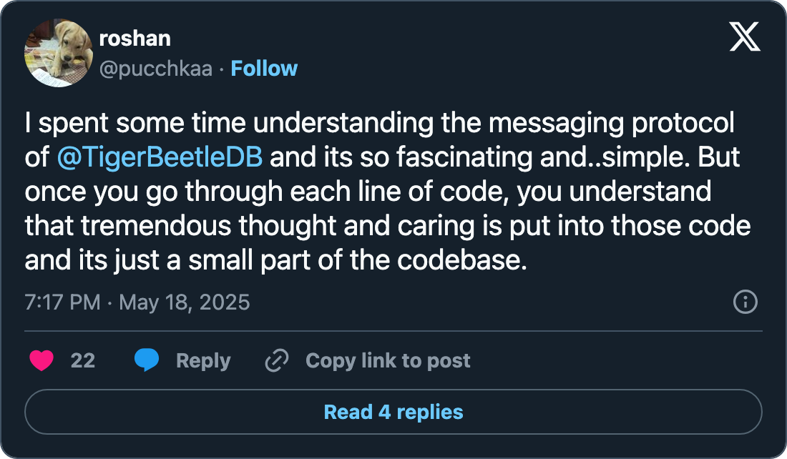
Task: Click the May 18, 2025 date
Action: (x=184, y=302)
